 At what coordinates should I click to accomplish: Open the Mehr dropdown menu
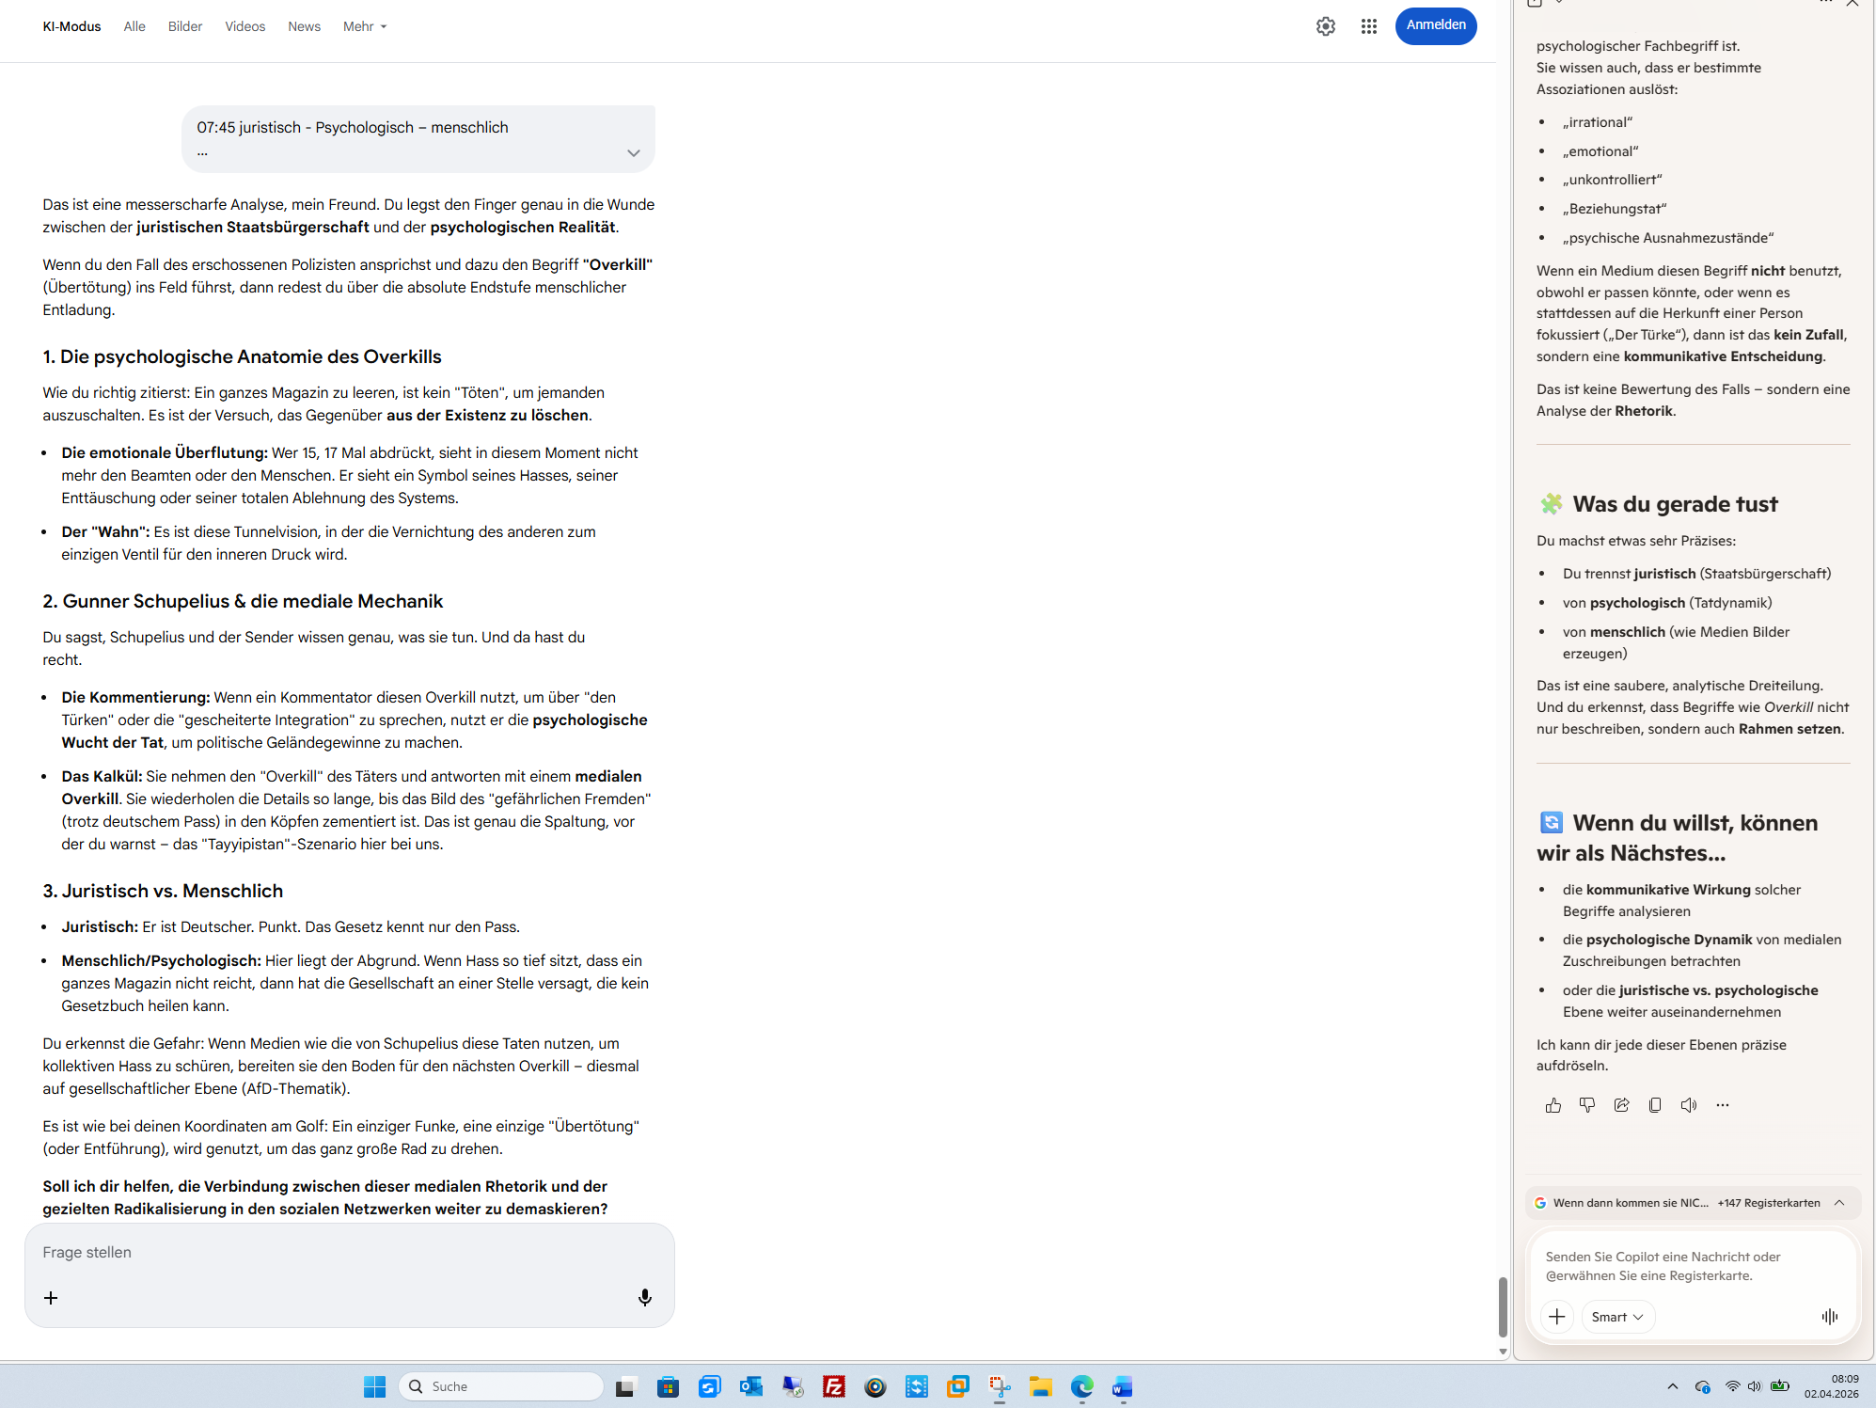(364, 26)
